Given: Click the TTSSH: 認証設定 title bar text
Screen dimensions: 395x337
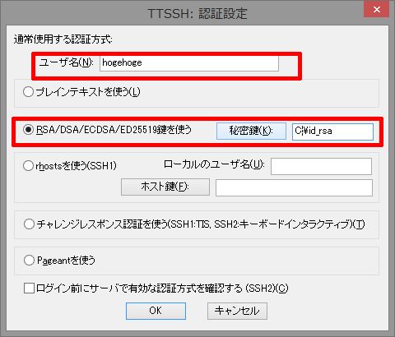Looking at the screenshot, I should pyautogui.click(x=197, y=13).
